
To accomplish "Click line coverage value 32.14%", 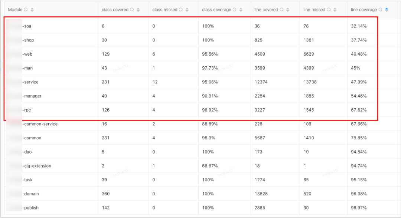I will click(359, 26).
